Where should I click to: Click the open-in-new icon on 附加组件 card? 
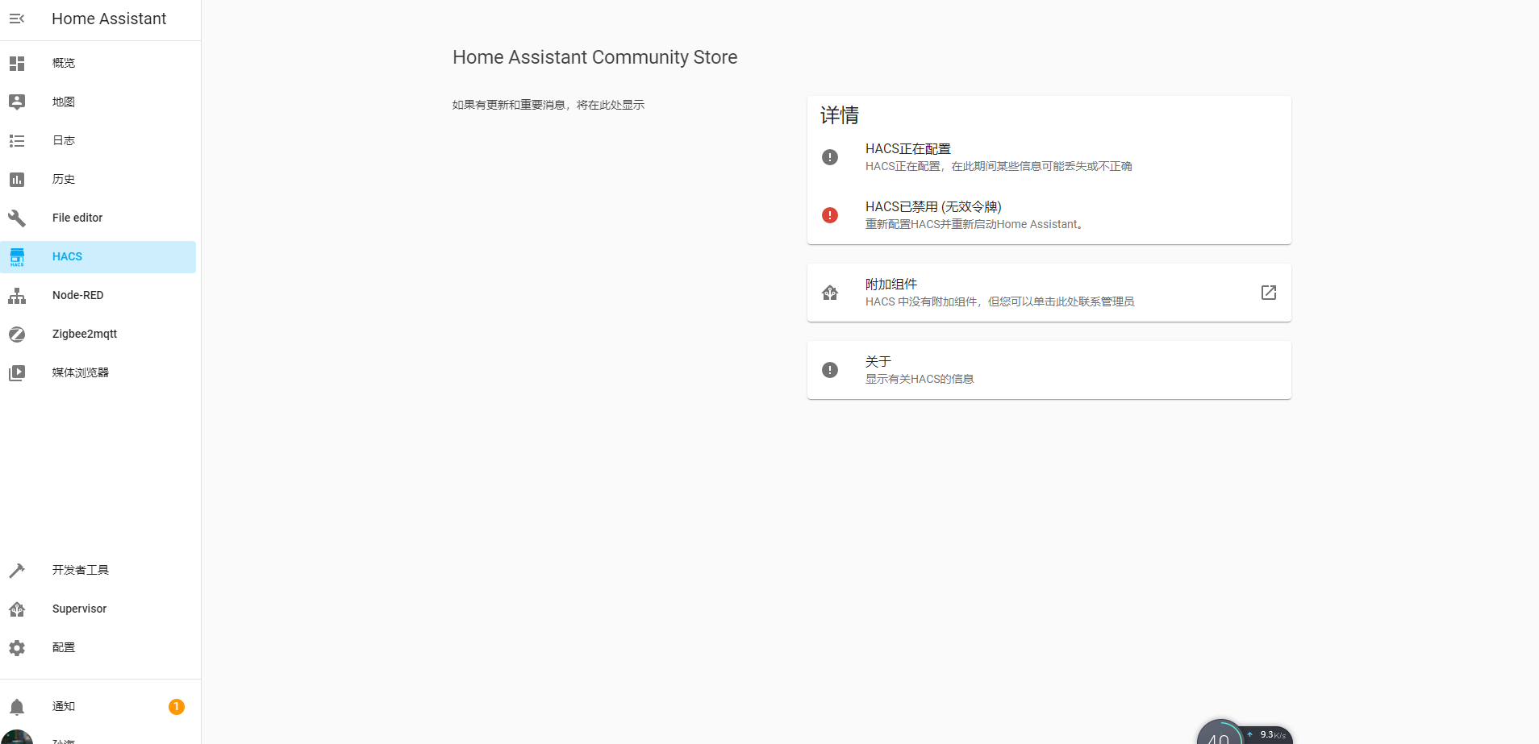click(x=1269, y=293)
